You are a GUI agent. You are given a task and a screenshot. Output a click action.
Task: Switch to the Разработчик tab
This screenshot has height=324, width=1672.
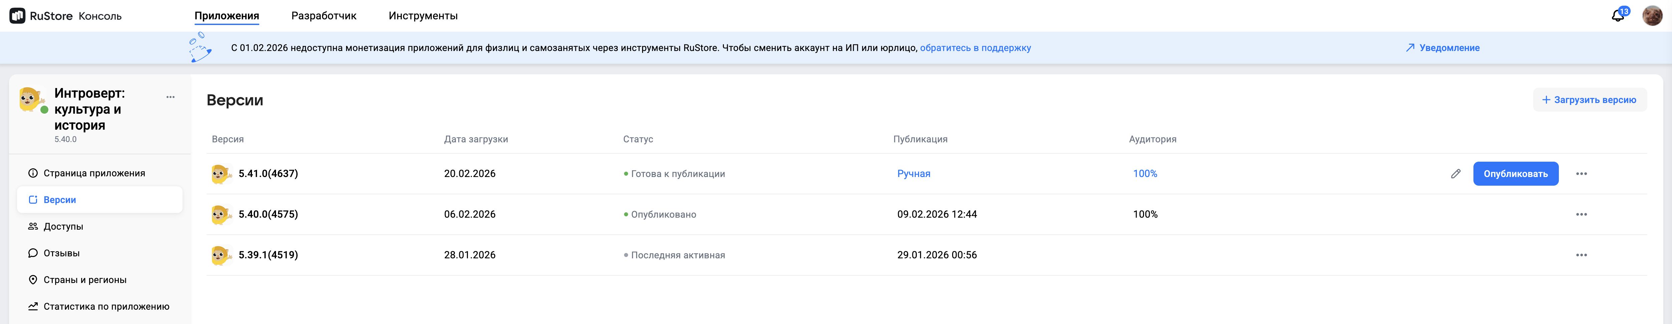click(x=324, y=16)
